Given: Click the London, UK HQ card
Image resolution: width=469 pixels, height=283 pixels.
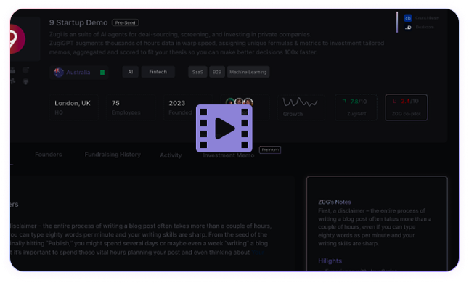Looking at the screenshot, I should point(73,107).
